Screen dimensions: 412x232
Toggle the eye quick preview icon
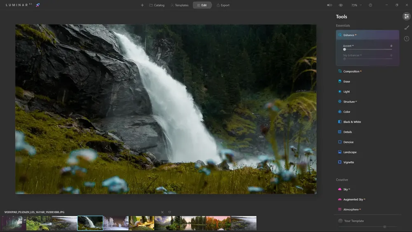click(341, 5)
